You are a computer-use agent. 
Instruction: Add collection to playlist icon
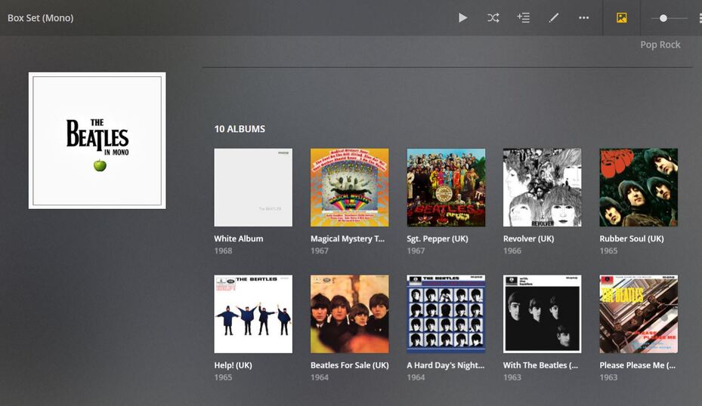524,18
